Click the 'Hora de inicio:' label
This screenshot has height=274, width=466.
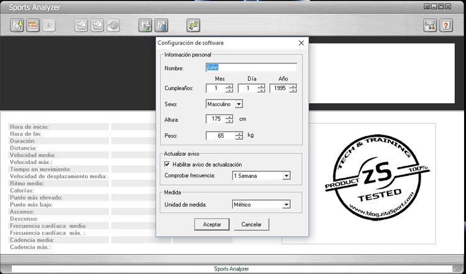tap(29, 127)
